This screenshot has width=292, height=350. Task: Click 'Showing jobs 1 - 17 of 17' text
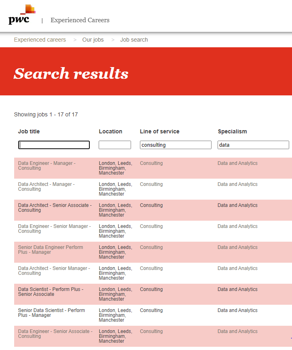click(x=46, y=114)
